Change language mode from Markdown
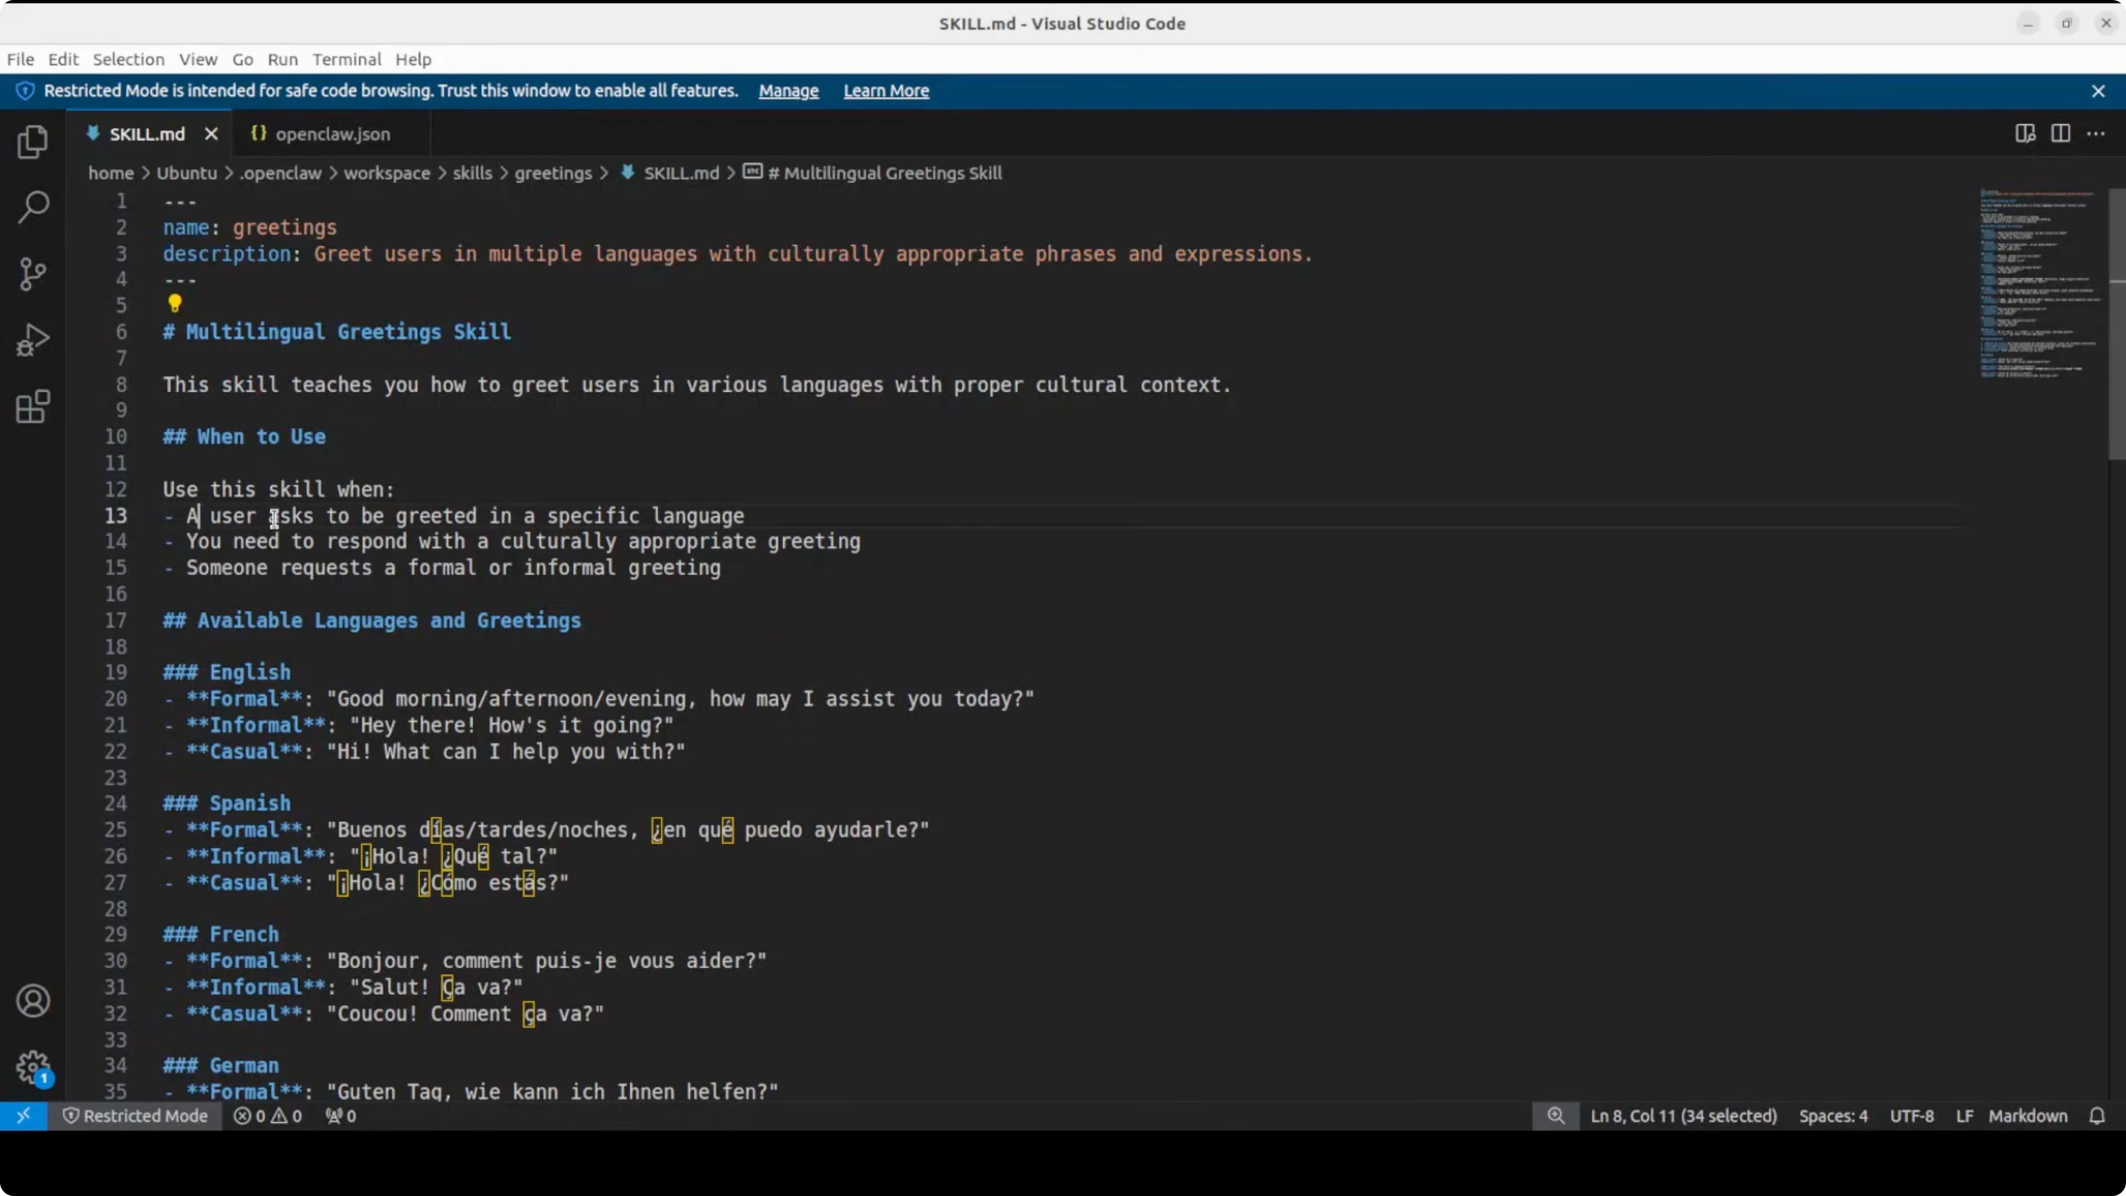The image size is (2126, 1196). [2027, 1116]
